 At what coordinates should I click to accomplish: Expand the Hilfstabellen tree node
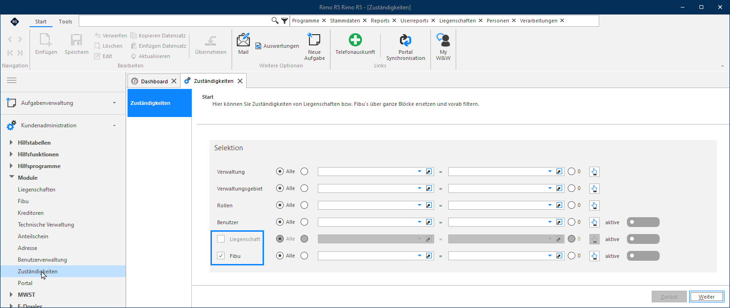11,143
